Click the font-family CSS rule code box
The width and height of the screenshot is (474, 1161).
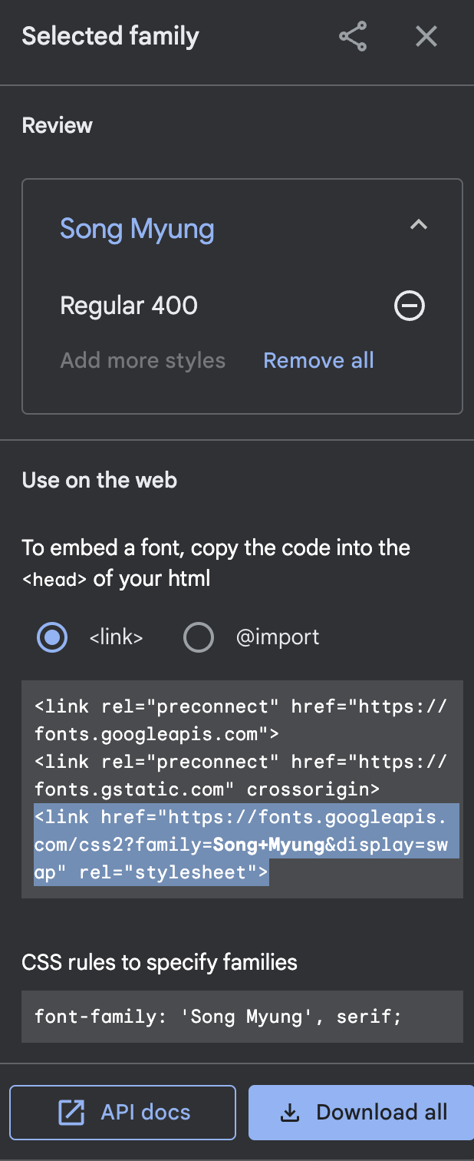(242, 1017)
